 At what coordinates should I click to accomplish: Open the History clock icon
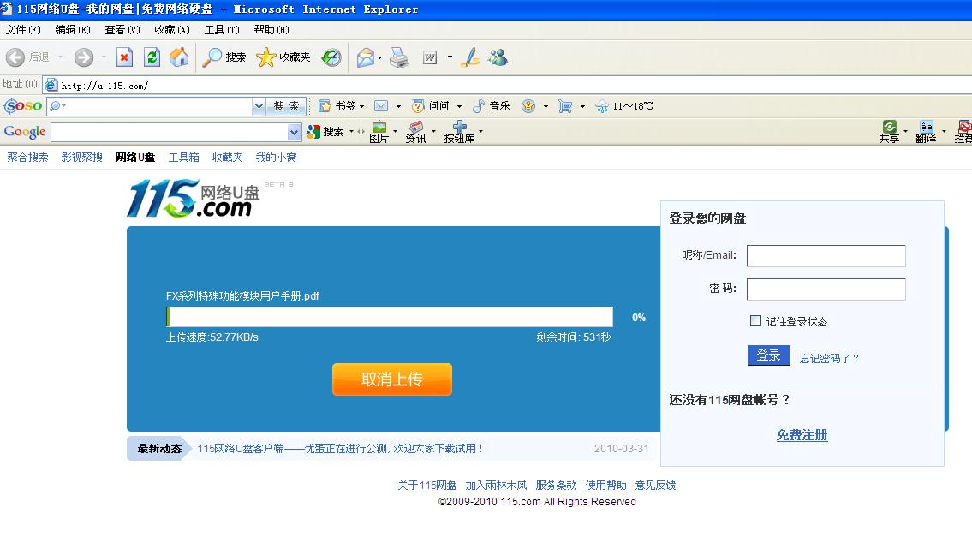(331, 57)
